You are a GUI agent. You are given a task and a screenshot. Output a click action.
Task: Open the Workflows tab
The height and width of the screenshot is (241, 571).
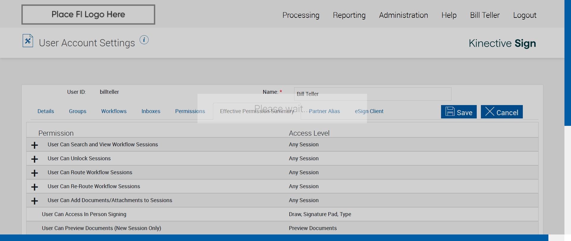114,111
